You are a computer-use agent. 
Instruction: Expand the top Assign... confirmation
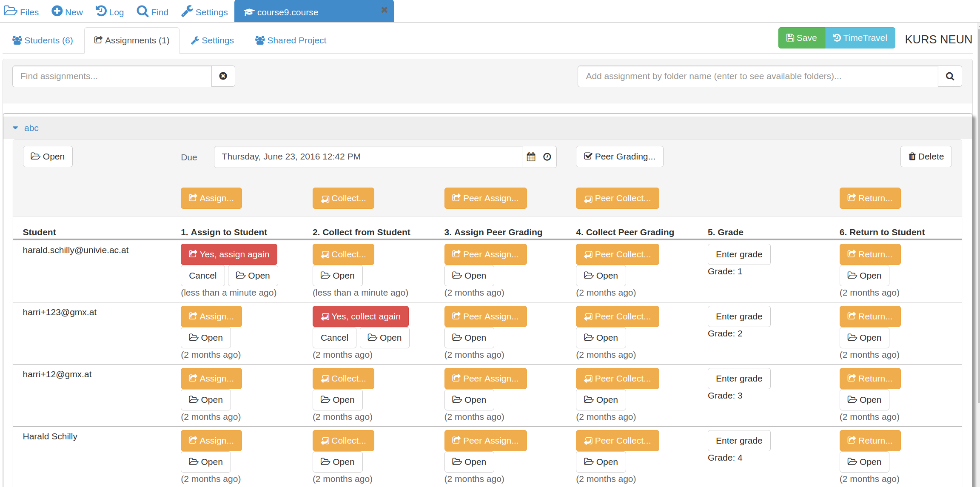coord(211,198)
